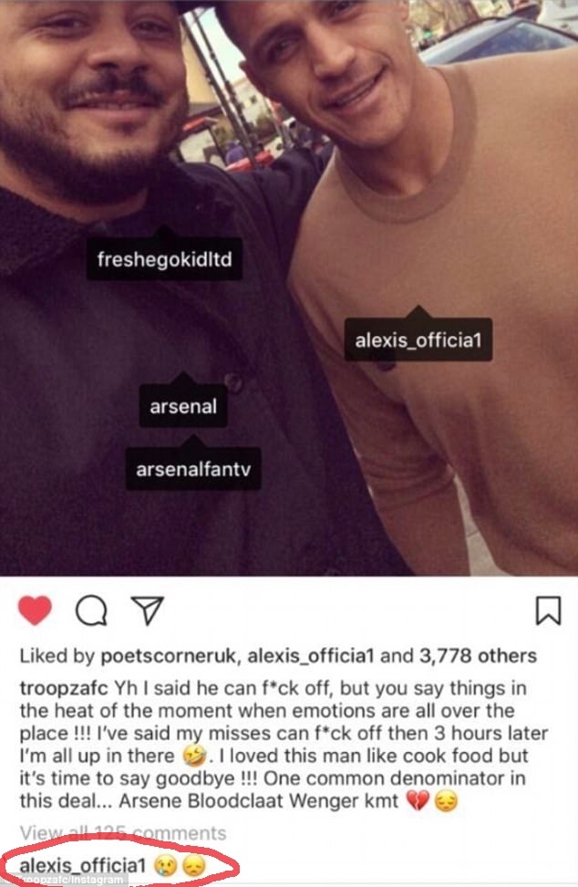
Task: Share the post with the paper plane icon
Action: coord(148,610)
